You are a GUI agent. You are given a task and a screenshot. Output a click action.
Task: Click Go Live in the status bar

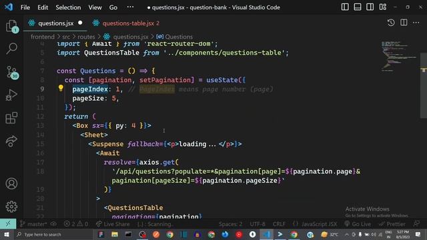[x=358, y=224]
